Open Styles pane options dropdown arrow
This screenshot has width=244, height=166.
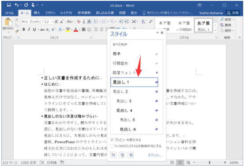[158, 32]
